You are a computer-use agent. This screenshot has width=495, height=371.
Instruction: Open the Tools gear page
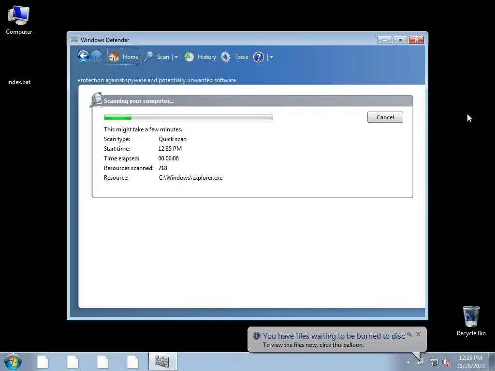[234, 57]
